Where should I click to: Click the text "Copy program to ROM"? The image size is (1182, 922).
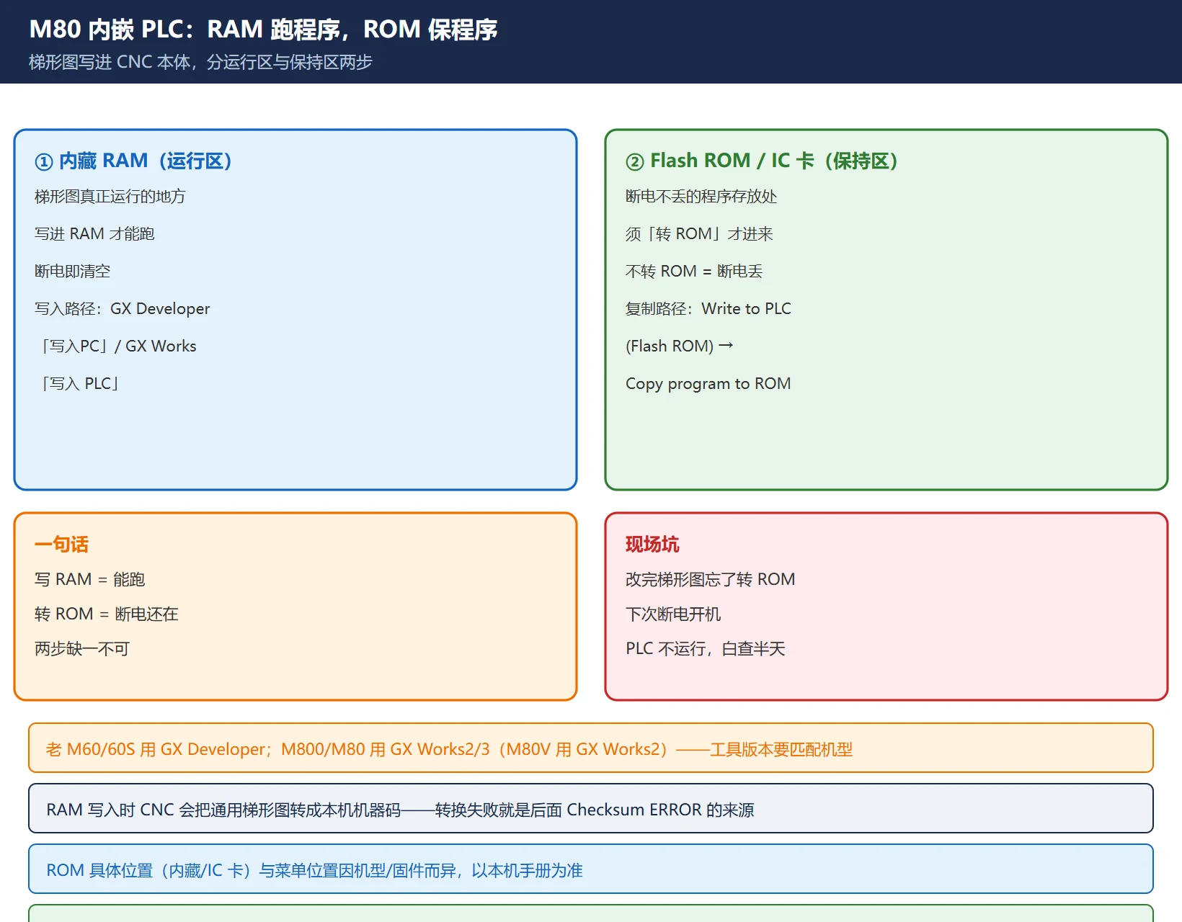[x=708, y=384]
